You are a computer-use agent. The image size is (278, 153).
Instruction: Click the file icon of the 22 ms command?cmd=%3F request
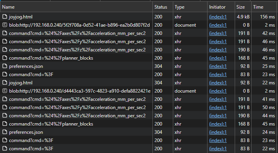tap(5, 149)
